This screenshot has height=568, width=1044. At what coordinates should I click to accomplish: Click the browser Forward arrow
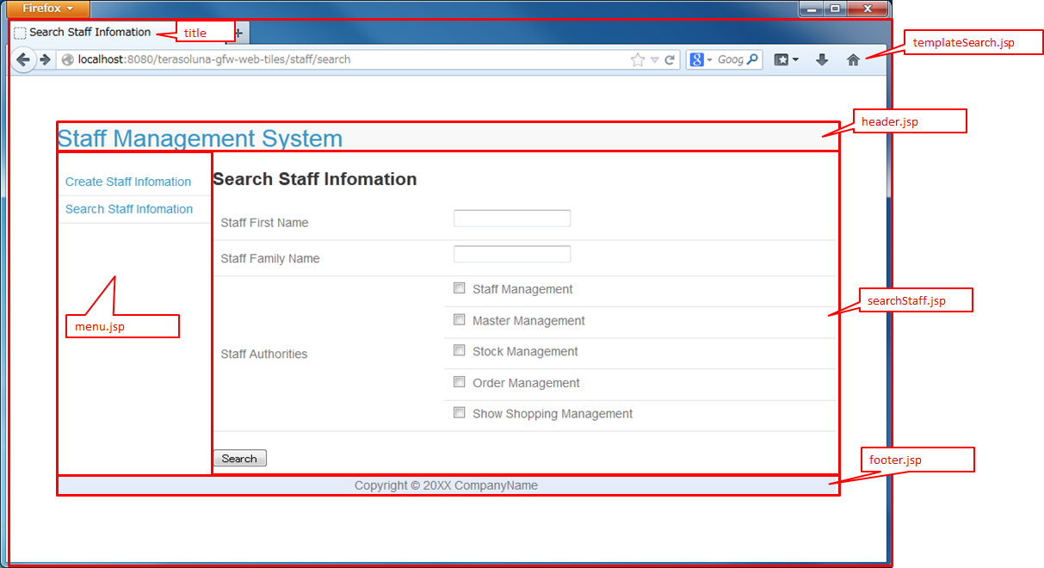(x=45, y=60)
